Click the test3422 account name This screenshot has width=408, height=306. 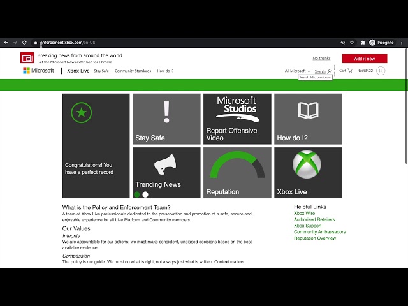coord(365,71)
